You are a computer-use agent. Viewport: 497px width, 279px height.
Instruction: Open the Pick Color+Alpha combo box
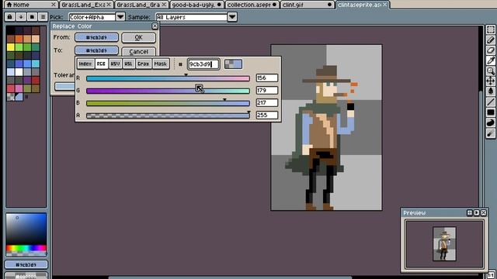point(92,17)
